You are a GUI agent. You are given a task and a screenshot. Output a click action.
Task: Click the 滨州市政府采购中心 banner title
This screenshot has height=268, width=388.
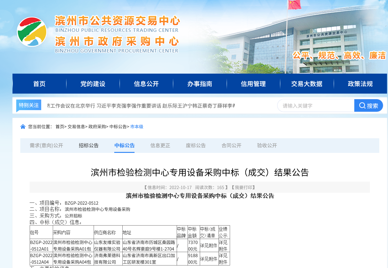pyautogui.click(x=117, y=41)
